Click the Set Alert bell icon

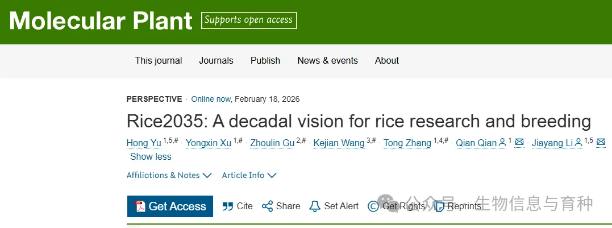(315, 206)
